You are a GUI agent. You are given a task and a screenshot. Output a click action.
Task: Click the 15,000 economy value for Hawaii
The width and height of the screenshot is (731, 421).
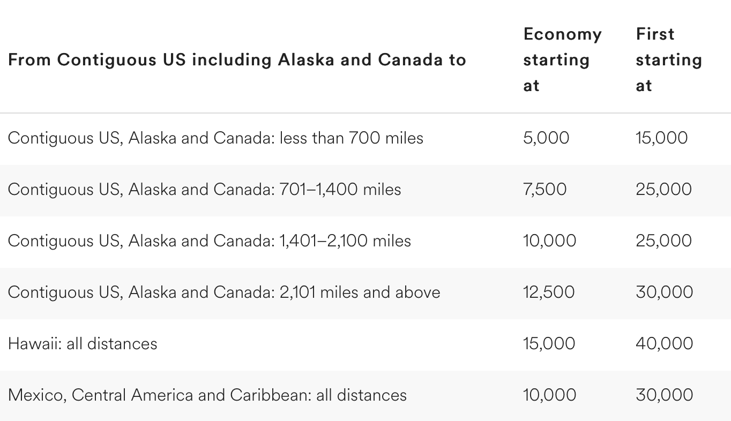point(549,344)
